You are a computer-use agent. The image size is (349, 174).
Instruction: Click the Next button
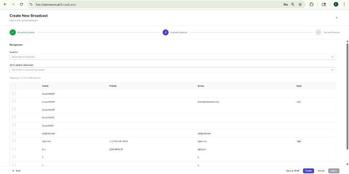coord(334,171)
